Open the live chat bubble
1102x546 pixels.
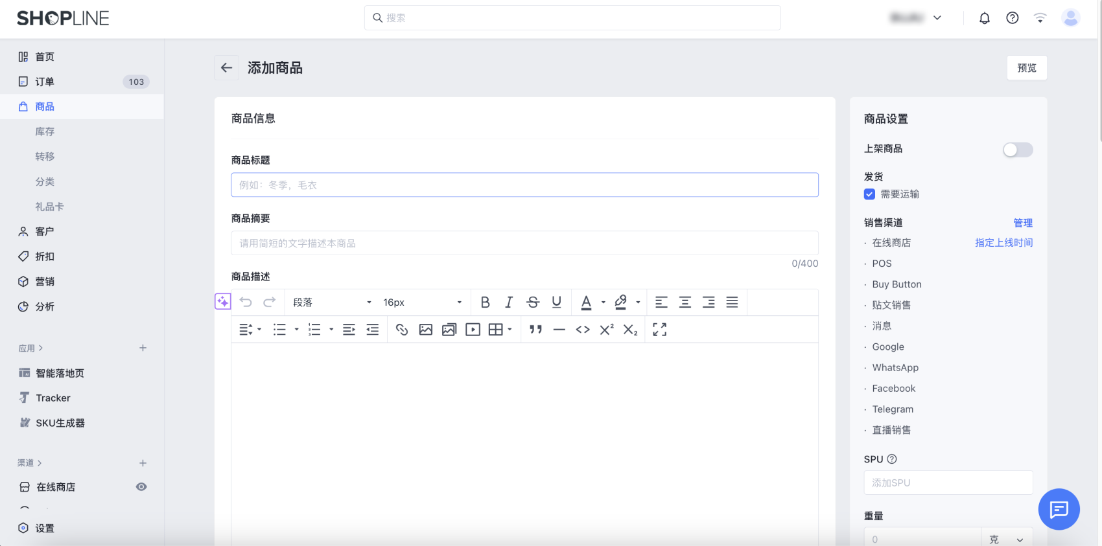[x=1059, y=509]
